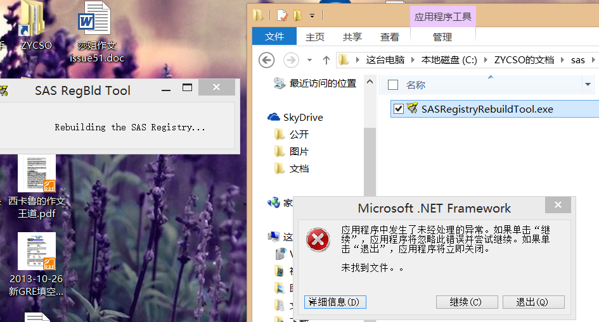Screen dimensions: 599x322
Task: Go forward in Explorer navigation
Action: [x=291, y=60]
